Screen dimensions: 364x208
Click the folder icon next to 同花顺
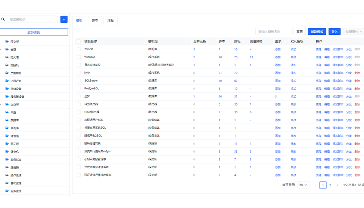7,144
